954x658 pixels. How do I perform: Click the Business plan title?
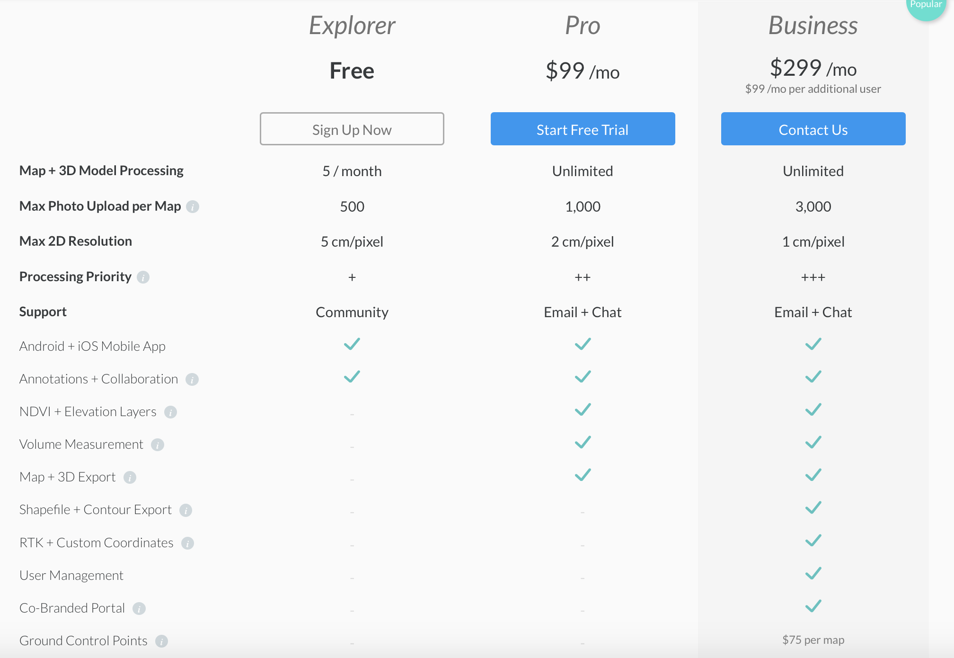click(x=813, y=26)
